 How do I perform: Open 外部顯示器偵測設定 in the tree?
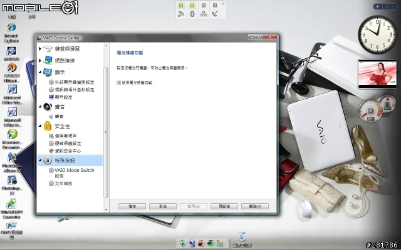[75, 82]
